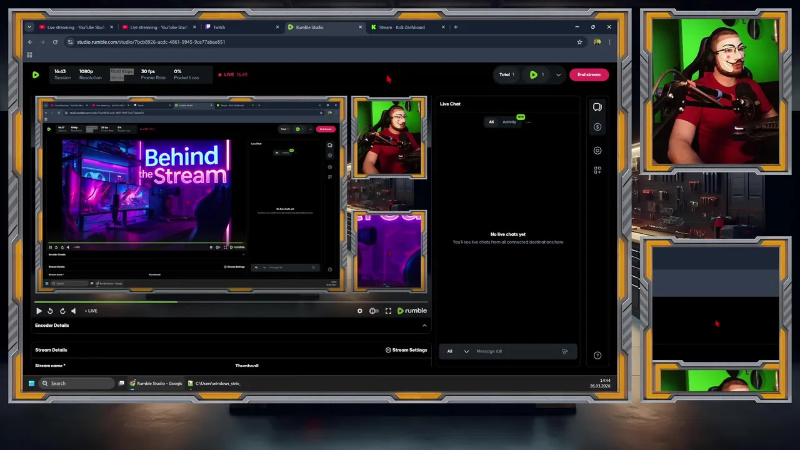Click the Stream Details heading
The width and height of the screenshot is (800, 450).
pyautogui.click(x=51, y=350)
